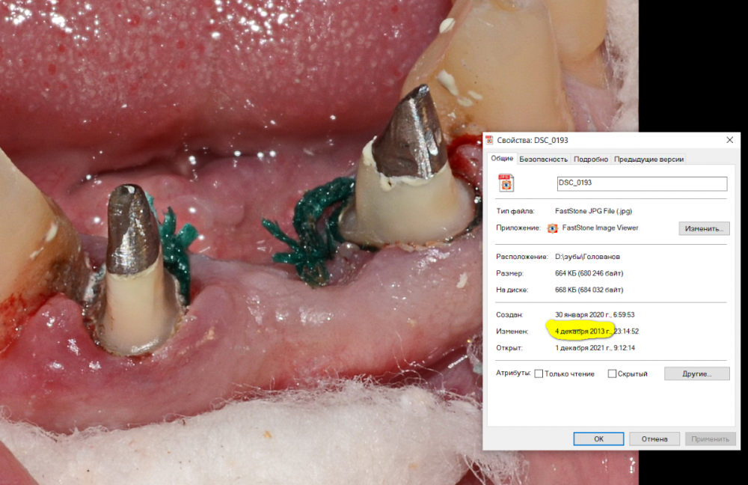Image resolution: width=748 pixels, height=485 pixels.
Task: Go to the "Общие" tab
Action: pyautogui.click(x=502, y=159)
